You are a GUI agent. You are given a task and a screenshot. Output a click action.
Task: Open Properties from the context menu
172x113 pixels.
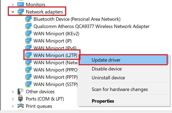103,101
